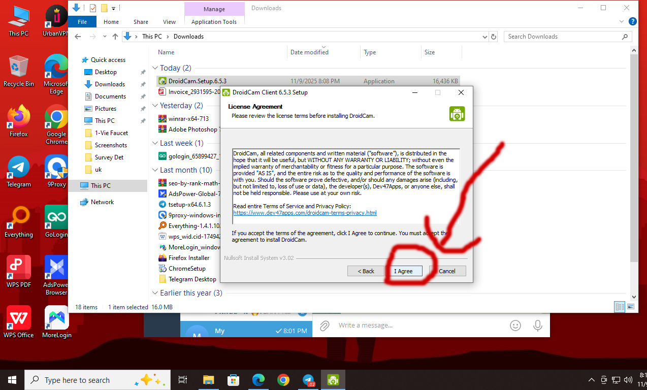Click the Telegram microphone record icon

click(538, 325)
